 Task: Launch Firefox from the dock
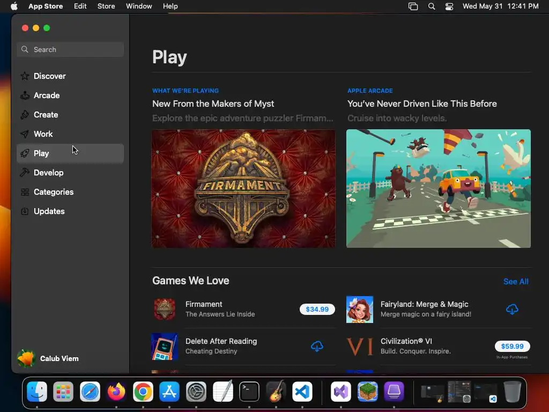point(116,391)
